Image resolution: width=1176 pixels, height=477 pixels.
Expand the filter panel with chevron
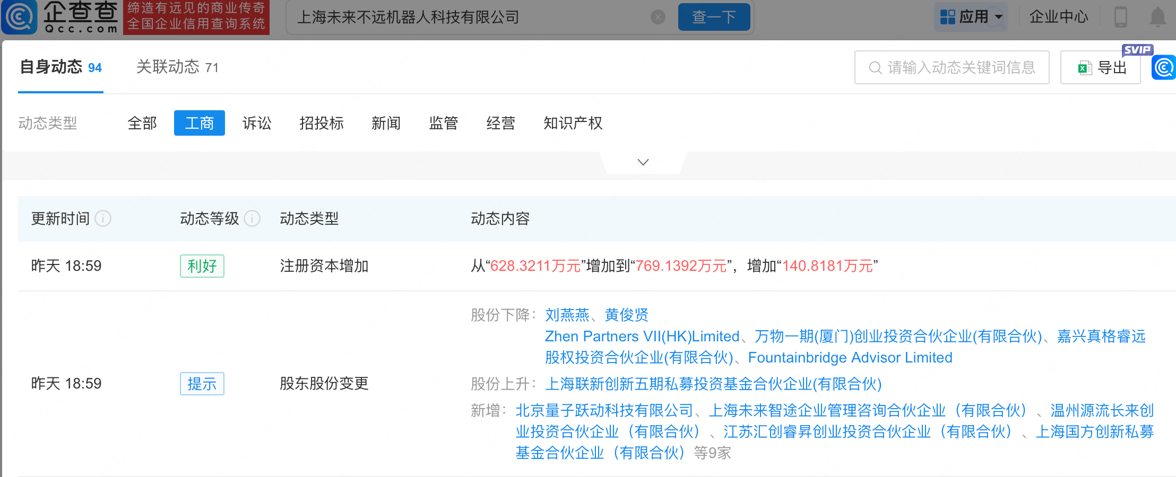click(643, 162)
